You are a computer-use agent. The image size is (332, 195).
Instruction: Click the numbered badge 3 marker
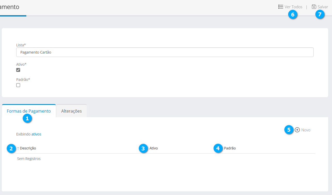[x=143, y=148]
